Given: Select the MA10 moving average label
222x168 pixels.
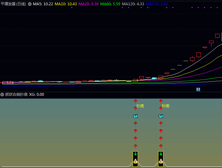Looking at the screenshot, I should 66,4.
